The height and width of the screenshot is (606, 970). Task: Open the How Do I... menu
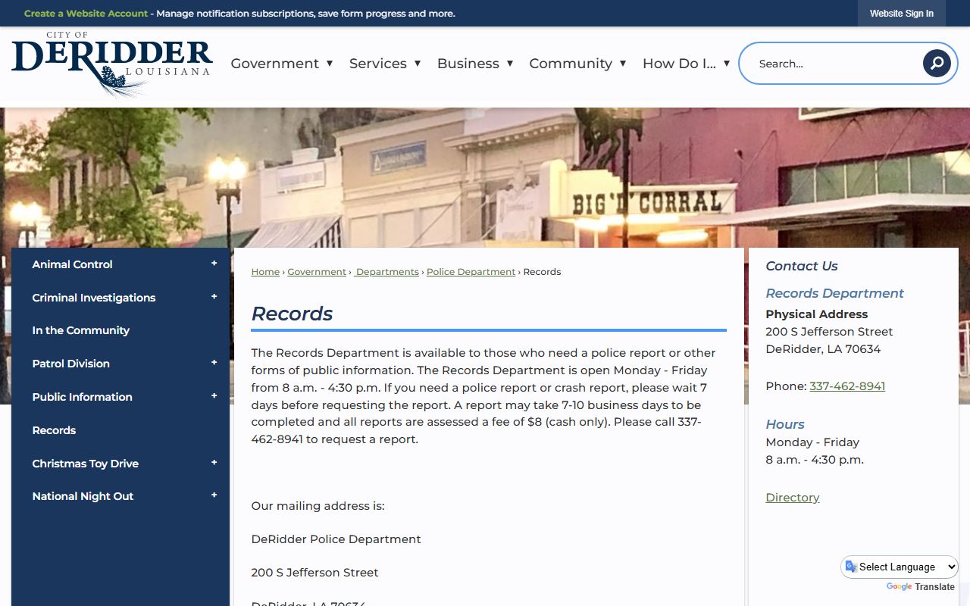point(686,64)
